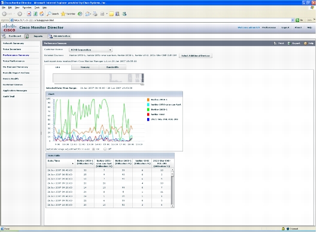Screen dimensions: 317x232
Task: Click the orange legend color swatch
Action: point(148,100)
